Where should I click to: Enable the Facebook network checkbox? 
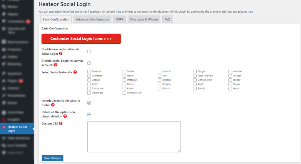[x=89, y=71]
